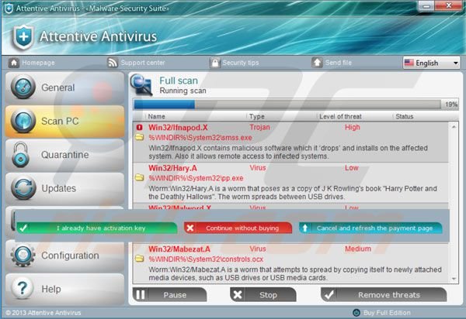
Task: Click power icon beside Buy Full Edition
Action: click(356, 313)
